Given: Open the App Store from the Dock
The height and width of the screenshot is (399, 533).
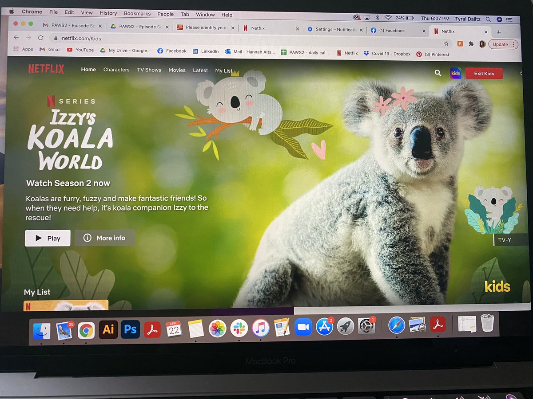Looking at the screenshot, I should coord(324,327).
